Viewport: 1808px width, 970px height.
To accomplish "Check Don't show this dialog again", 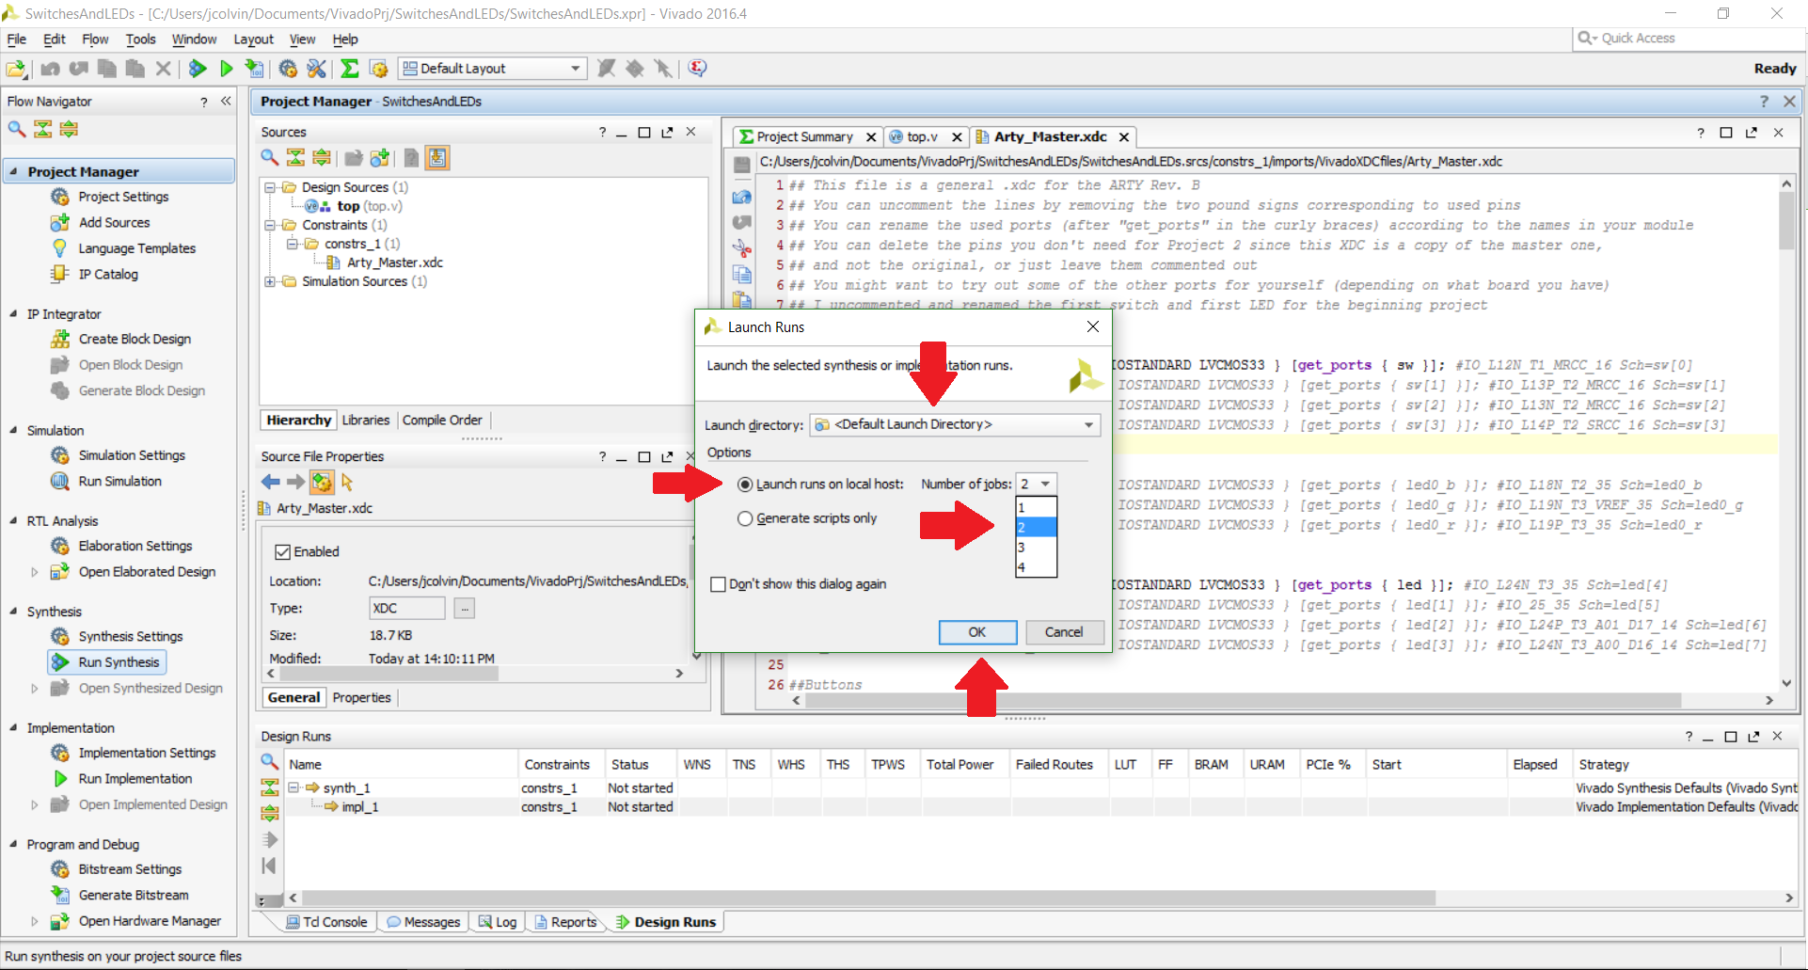I will click(x=719, y=584).
